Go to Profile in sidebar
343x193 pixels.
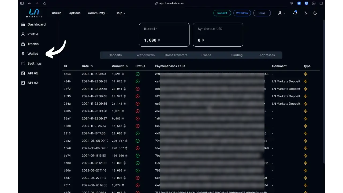point(33,34)
